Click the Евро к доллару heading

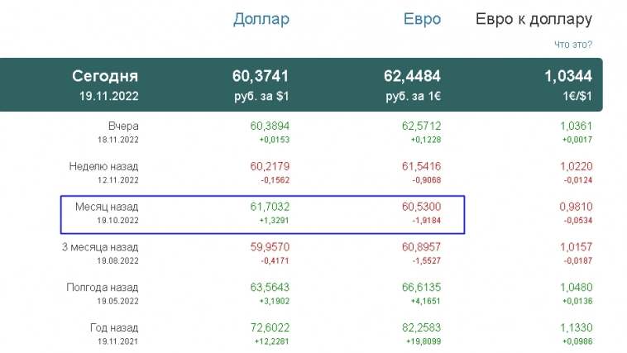pos(534,19)
